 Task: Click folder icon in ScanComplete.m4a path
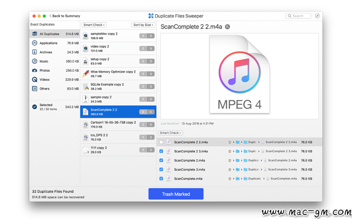pyautogui.click(x=245, y=179)
